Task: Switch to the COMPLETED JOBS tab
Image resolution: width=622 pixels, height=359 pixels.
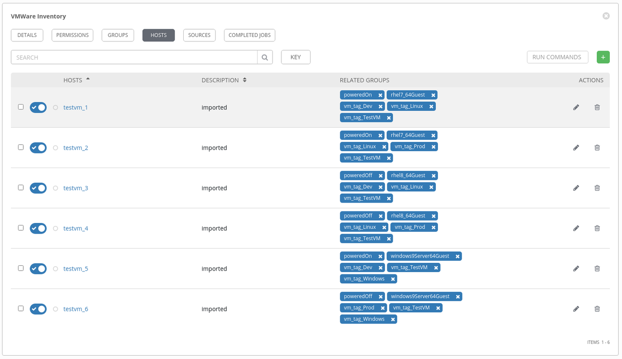Action: pos(249,35)
